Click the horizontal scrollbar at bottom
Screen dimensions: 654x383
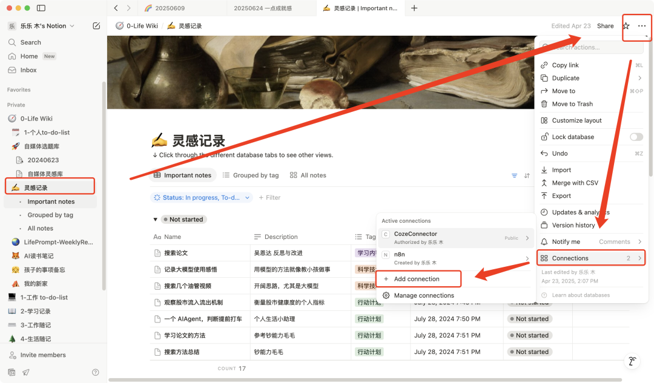[x=365, y=379]
